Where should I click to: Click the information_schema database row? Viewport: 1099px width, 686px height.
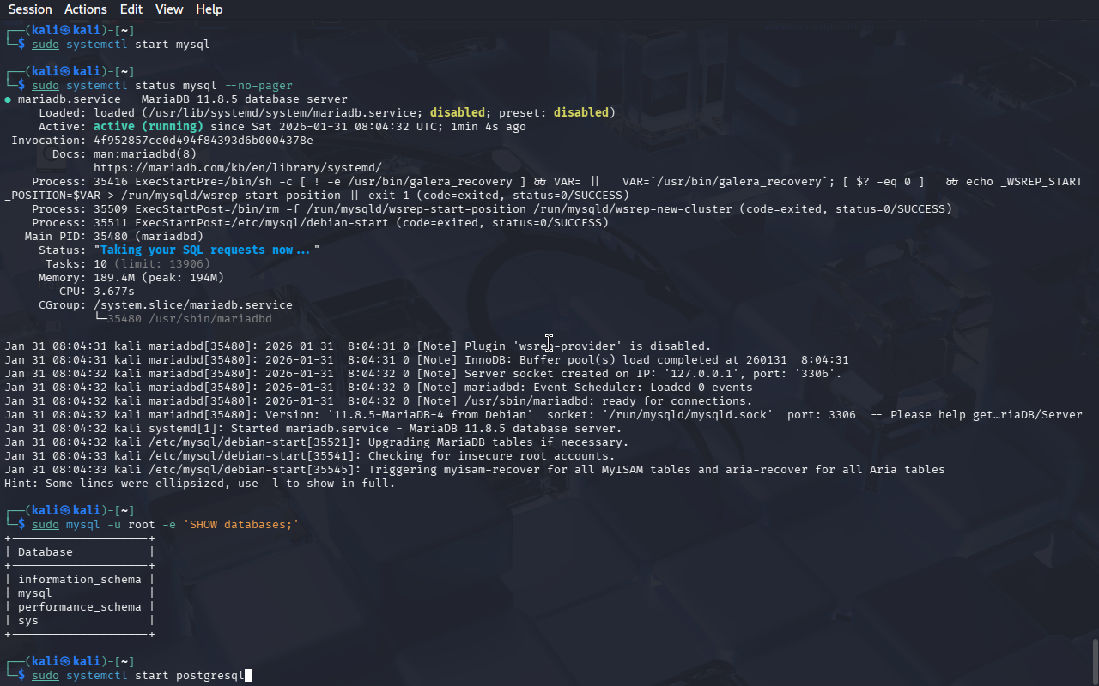point(79,580)
